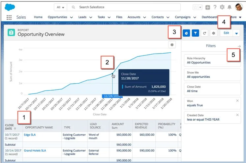This screenshot has height=163, width=246.
Task: Open the Close Date All time filter
Action: tap(212, 89)
